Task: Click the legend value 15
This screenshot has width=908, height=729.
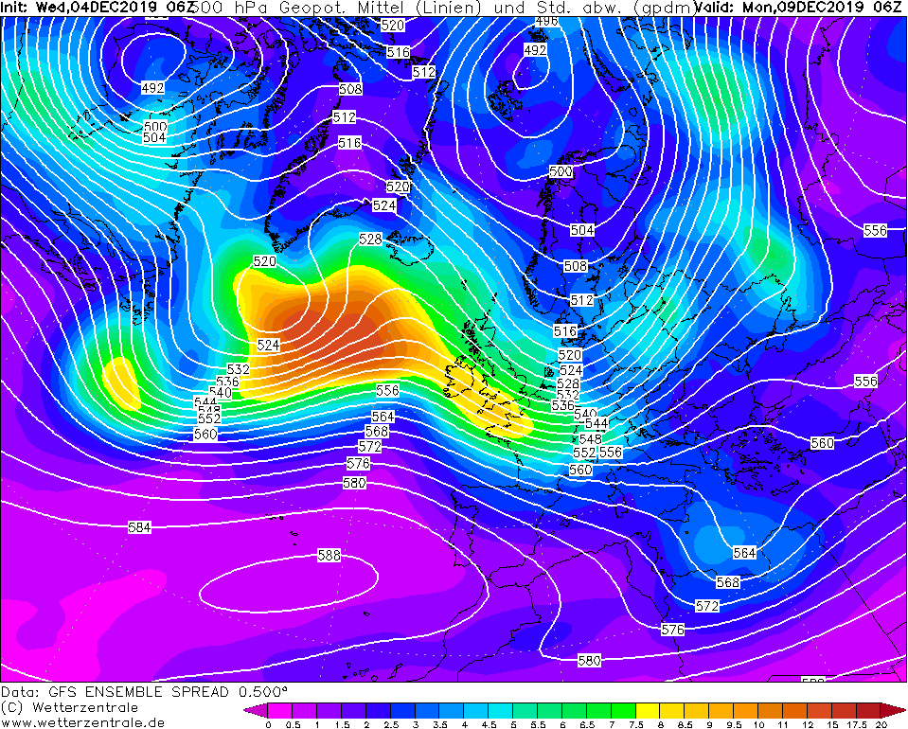Action: pos(832,724)
